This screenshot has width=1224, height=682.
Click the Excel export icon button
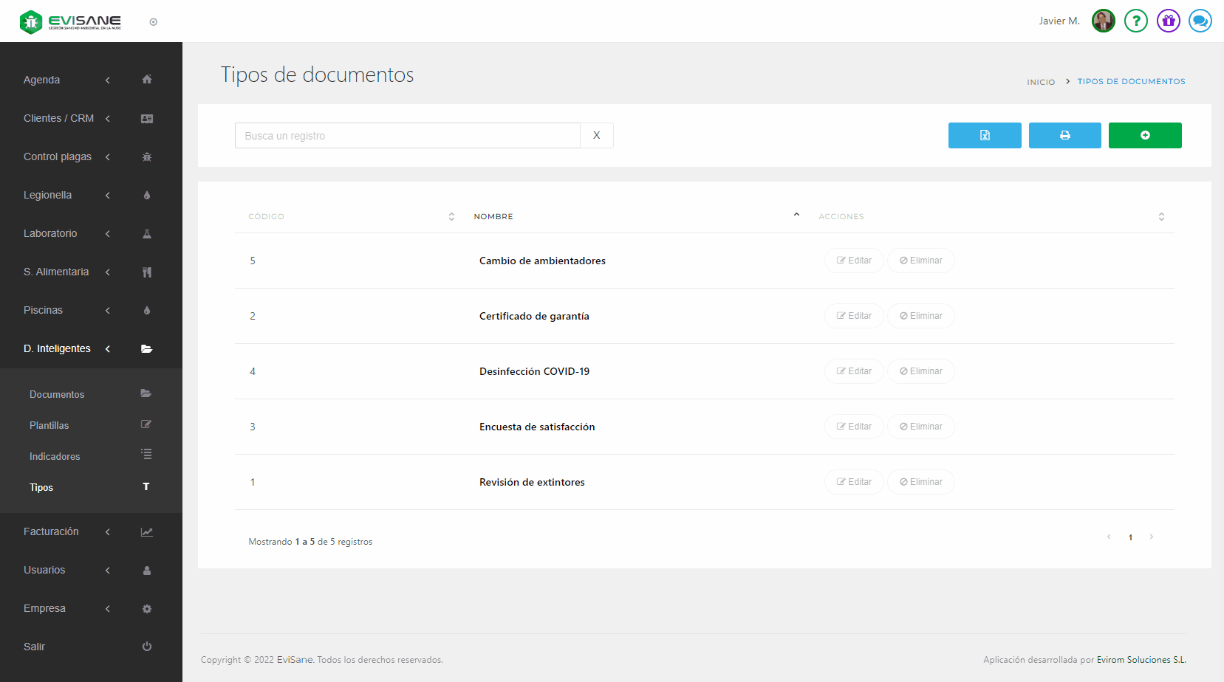pyautogui.click(x=984, y=135)
